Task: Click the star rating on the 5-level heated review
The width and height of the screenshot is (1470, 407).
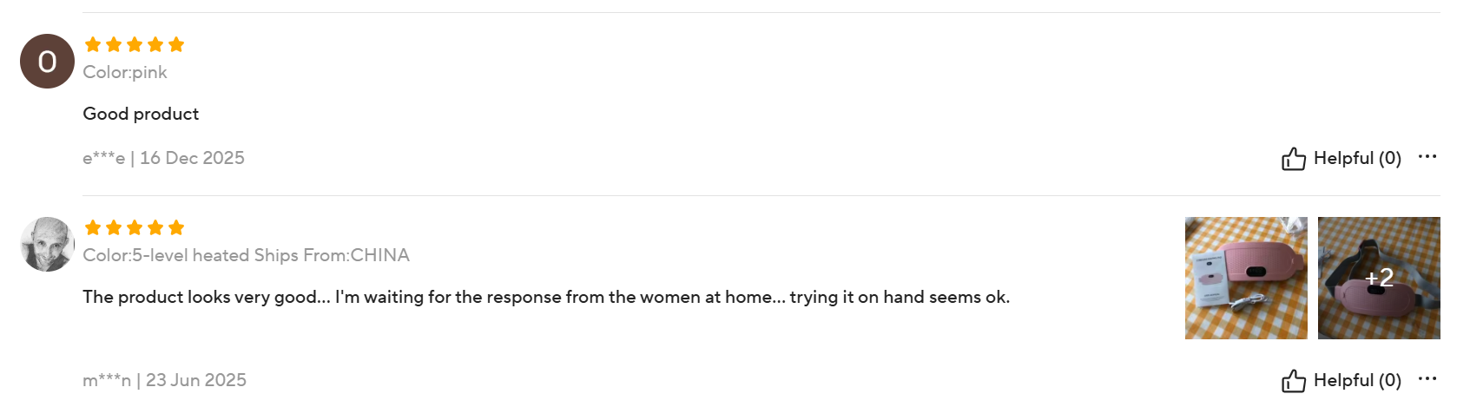Action: pyautogui.click(x=135, y=228)
